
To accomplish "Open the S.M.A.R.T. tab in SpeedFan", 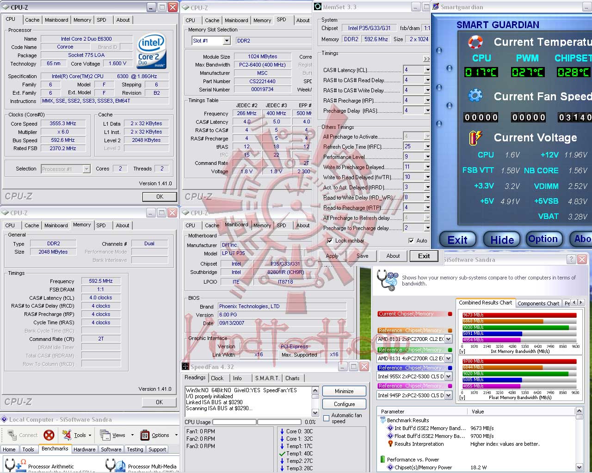I will click(267, 378).
